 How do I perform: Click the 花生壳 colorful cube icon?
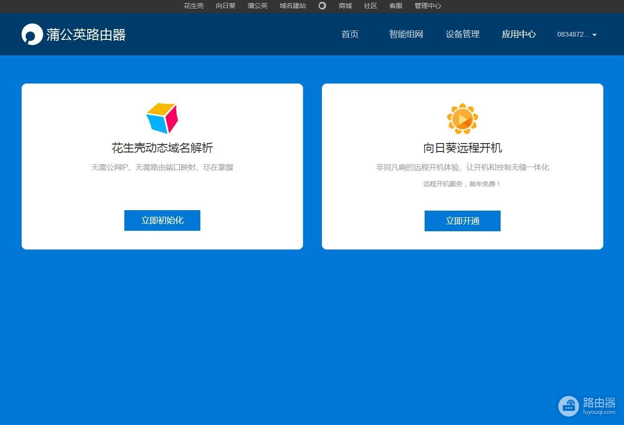coord(162,118)
